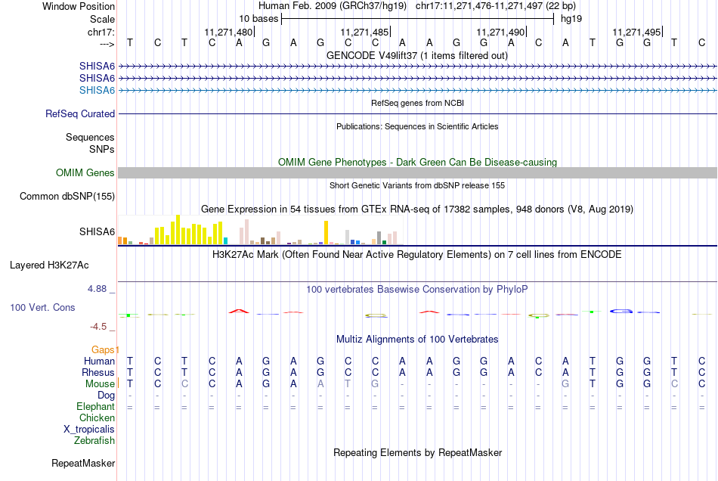
Task: Click the 11,271,480 position tick label
Action: pyautogui.click(x=228, y=32)
